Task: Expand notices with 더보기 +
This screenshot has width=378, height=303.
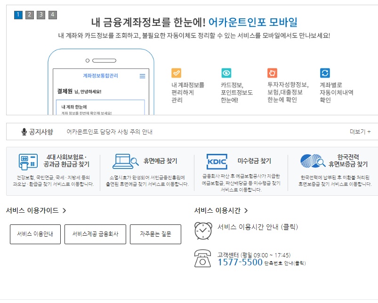Action: click(x=360, y=132)
